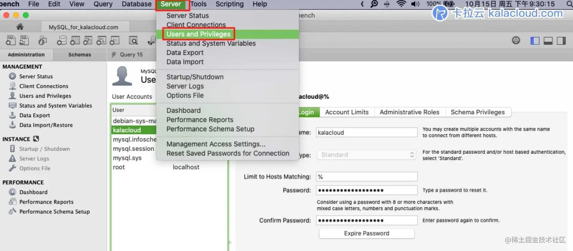Screen dimensions: 573x251
Task: Choose Server Status from Server menu
Action: (x=227, y=16)
